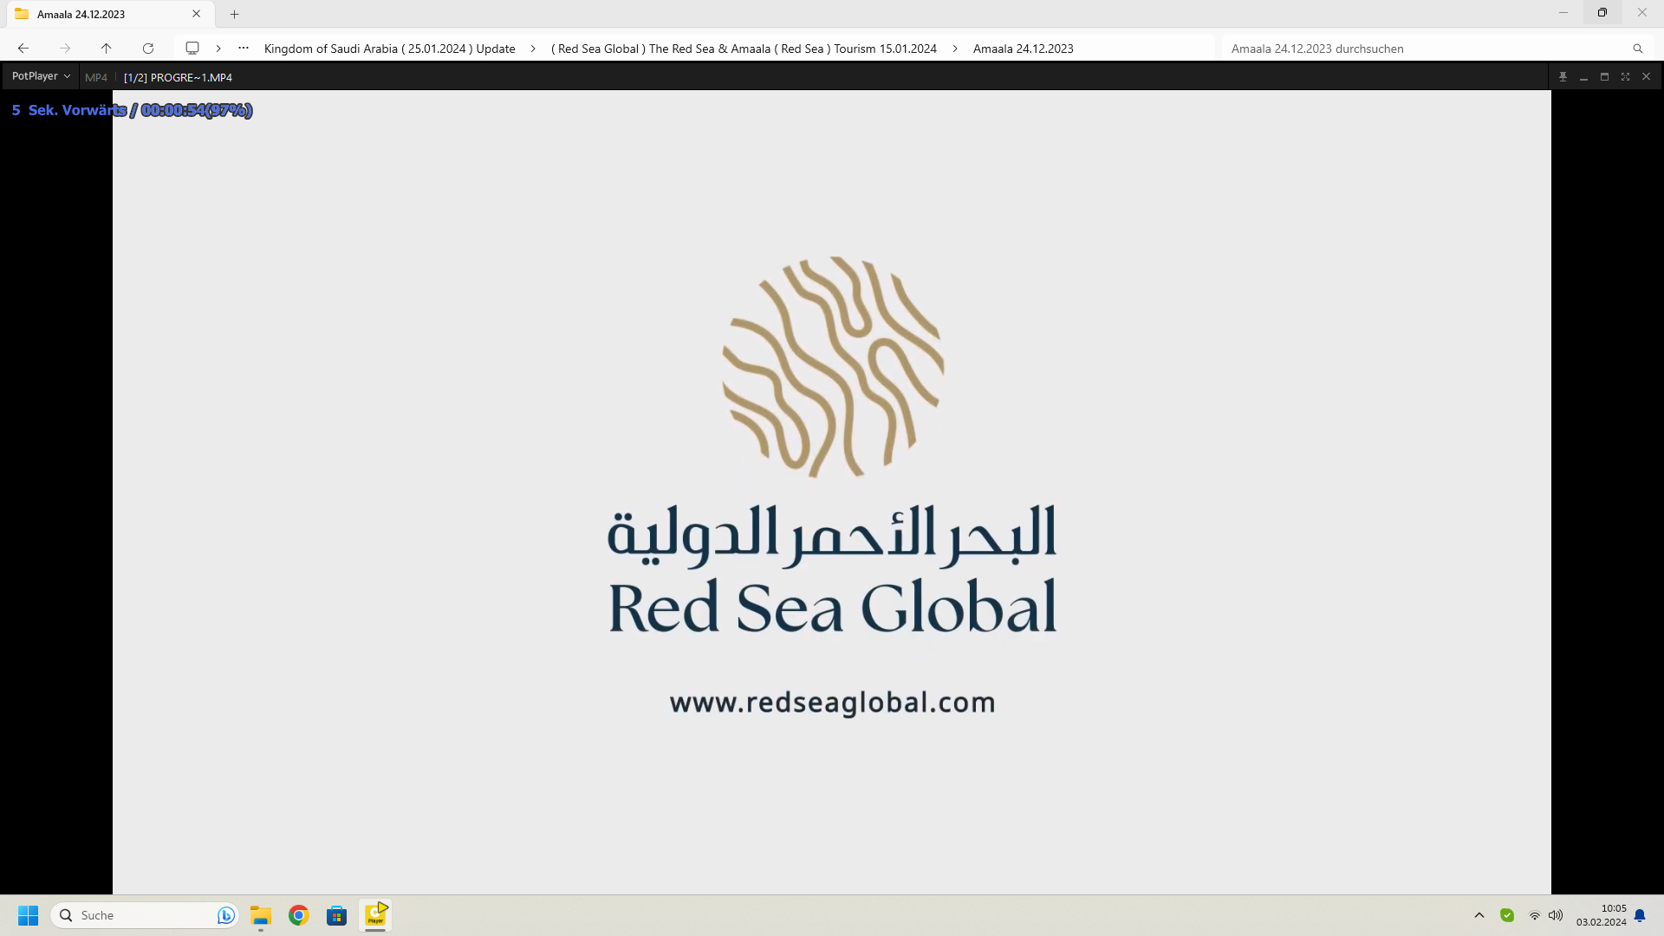Open the volume control in tray
The width and height of the screenshot is (1664, 936).
[1556, 915]
